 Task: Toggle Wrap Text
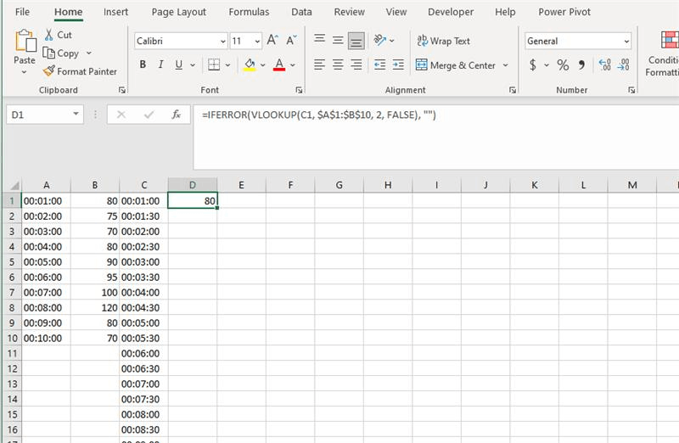443,41
